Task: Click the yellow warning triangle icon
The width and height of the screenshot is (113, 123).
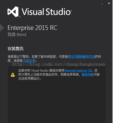Action: tap(13, 75)
